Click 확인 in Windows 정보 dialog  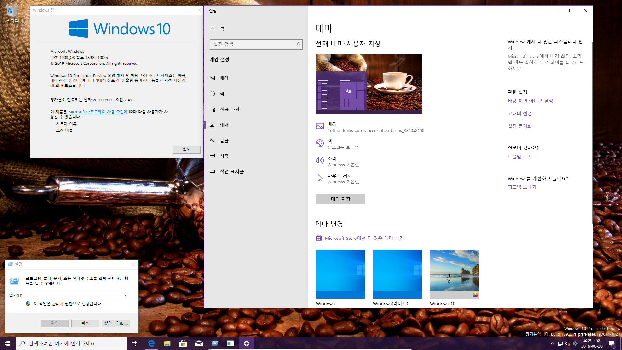coord(186,149)
